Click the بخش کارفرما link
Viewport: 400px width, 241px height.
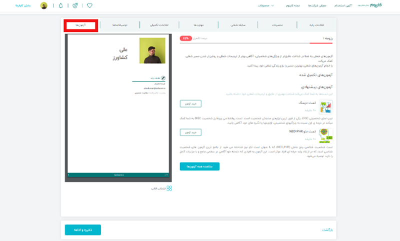pos(23,5)
